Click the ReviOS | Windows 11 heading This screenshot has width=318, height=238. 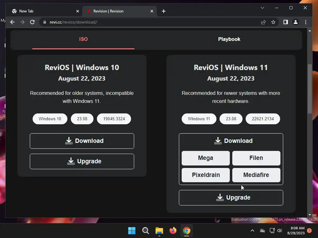pyautogui.click(x=231, y=67)
